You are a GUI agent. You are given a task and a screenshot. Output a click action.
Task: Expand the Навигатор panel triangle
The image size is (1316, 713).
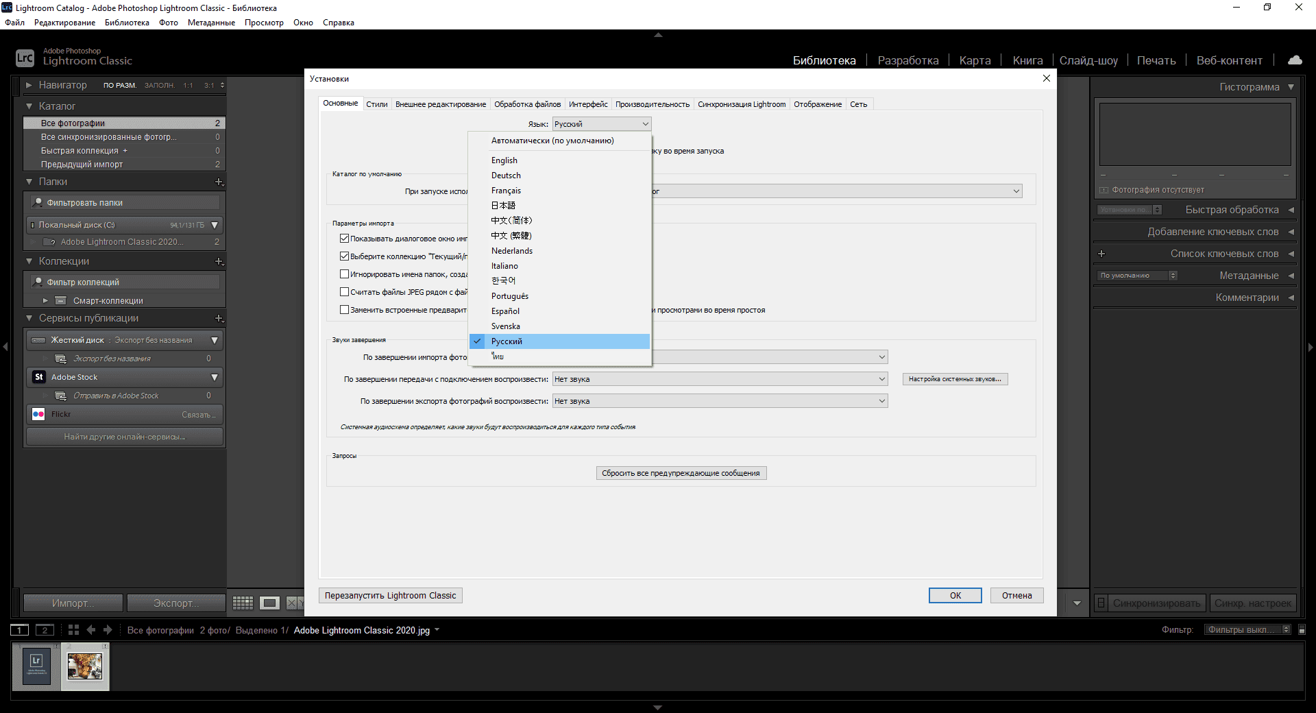[x=29, y=85]
